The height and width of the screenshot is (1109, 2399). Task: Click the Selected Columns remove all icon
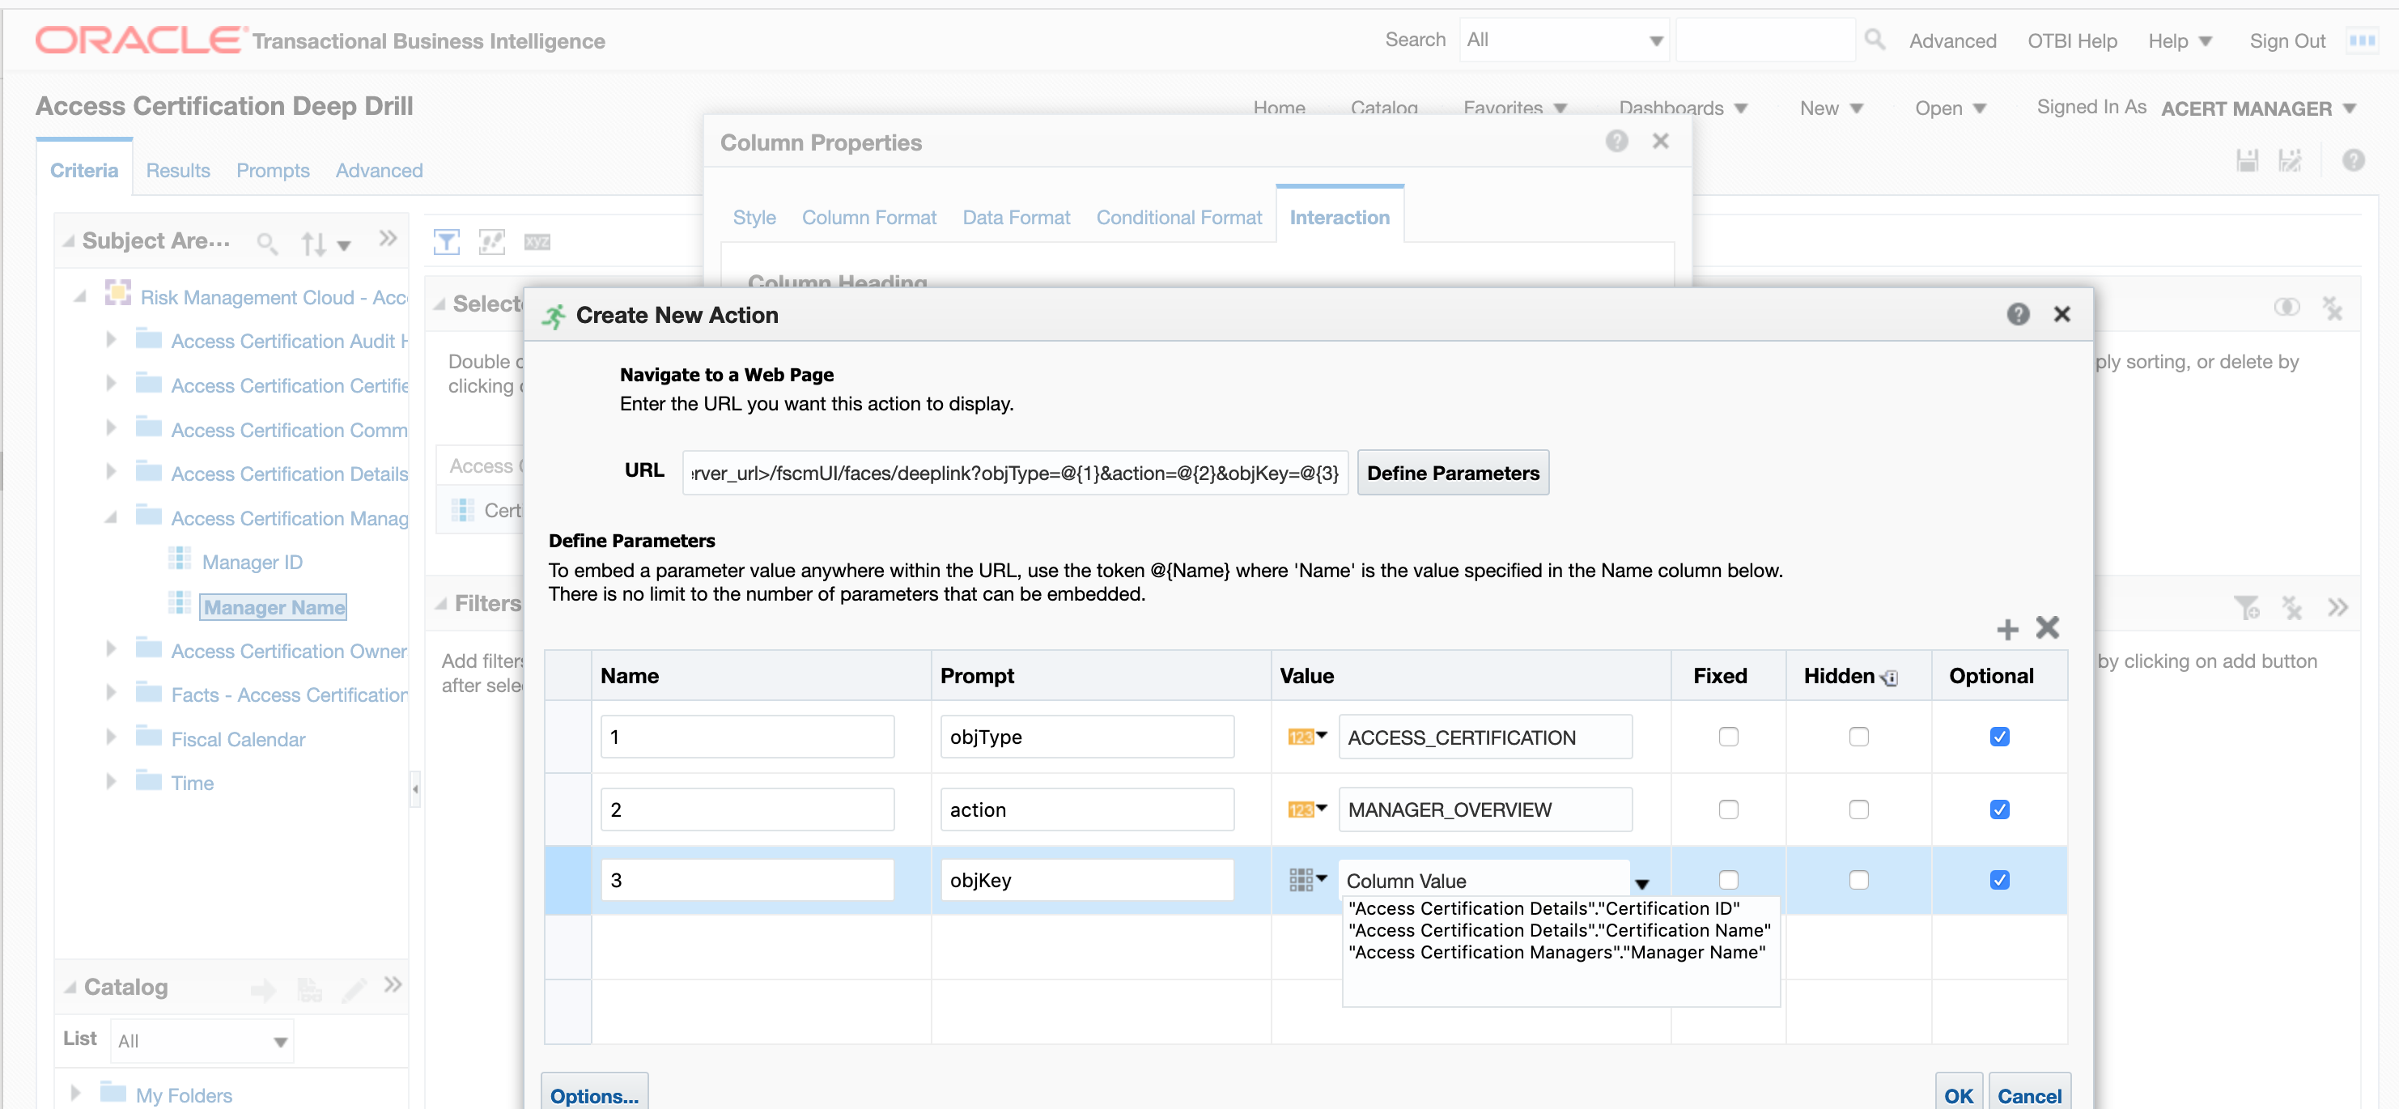point(2332,308)
